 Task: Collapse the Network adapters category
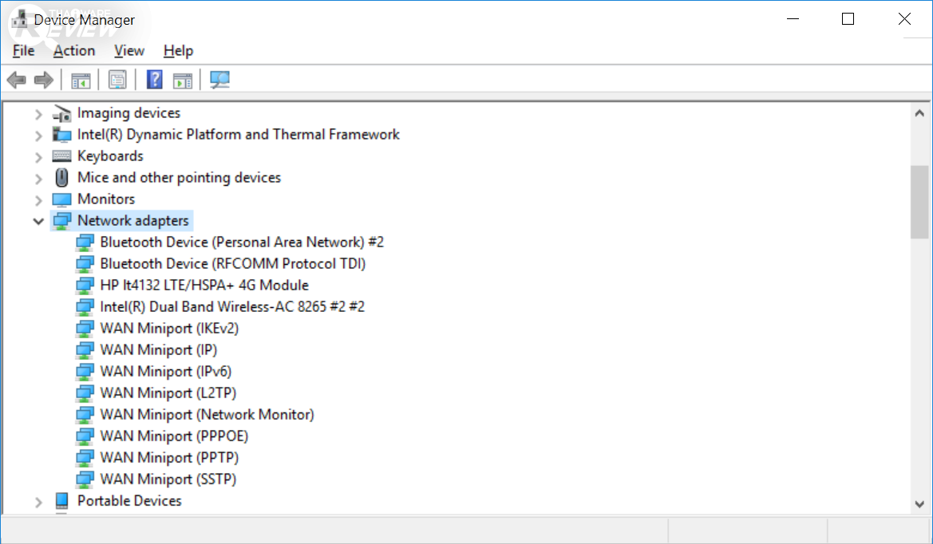(x=38, y=221)
